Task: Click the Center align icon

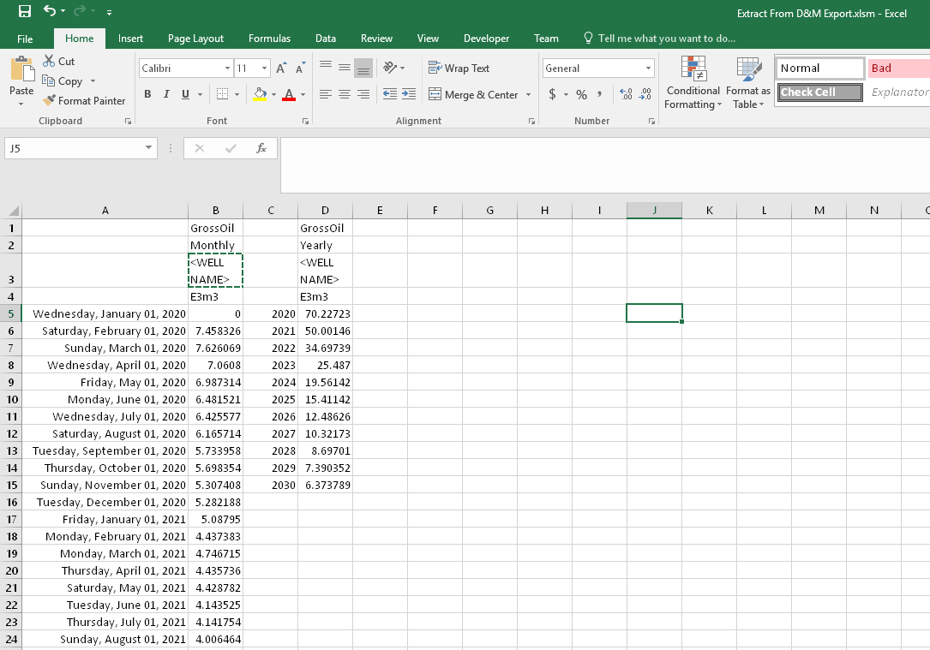Action: [345, 94]
